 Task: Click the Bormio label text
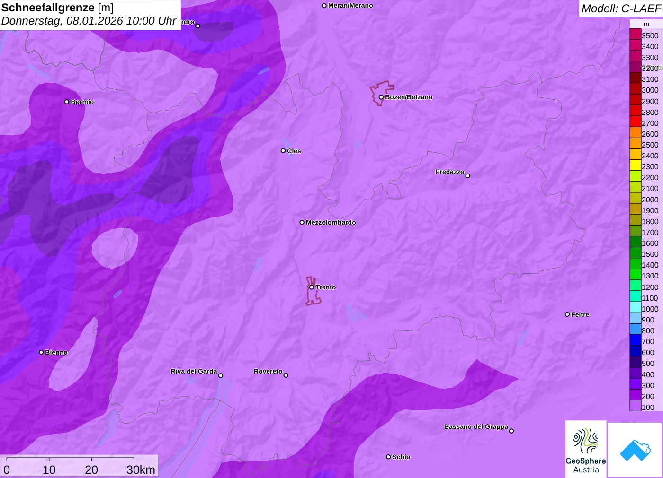pos(82,102)
